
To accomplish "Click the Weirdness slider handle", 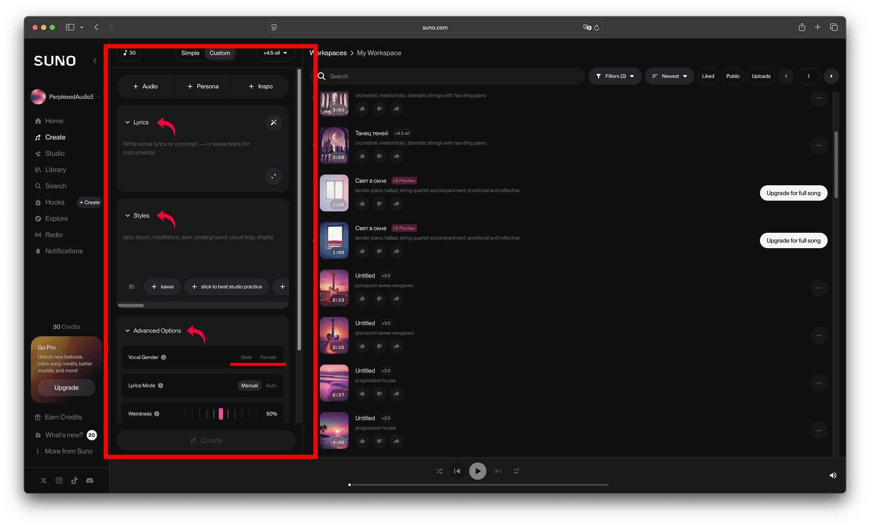I will click(221, 414).
